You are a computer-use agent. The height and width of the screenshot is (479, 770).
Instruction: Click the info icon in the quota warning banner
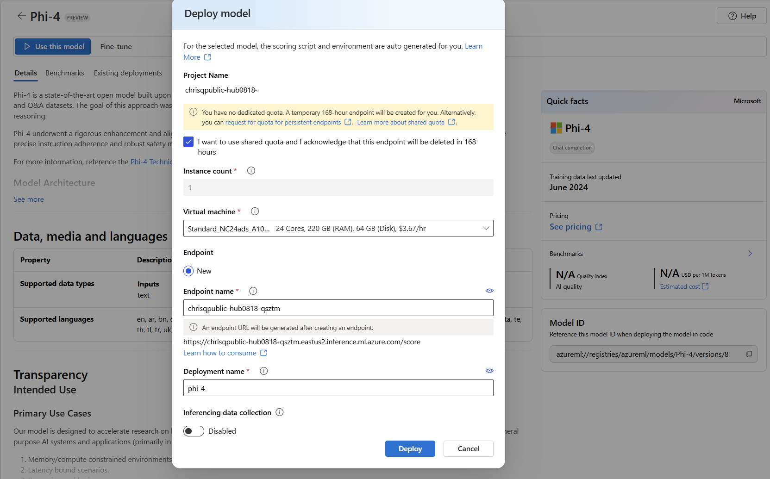click(x=194, y=112)
